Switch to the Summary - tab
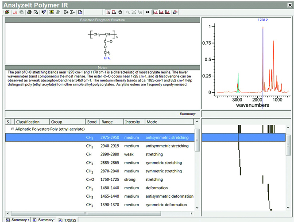Viewport: 294px width, 222px height. tap(44, 219)
